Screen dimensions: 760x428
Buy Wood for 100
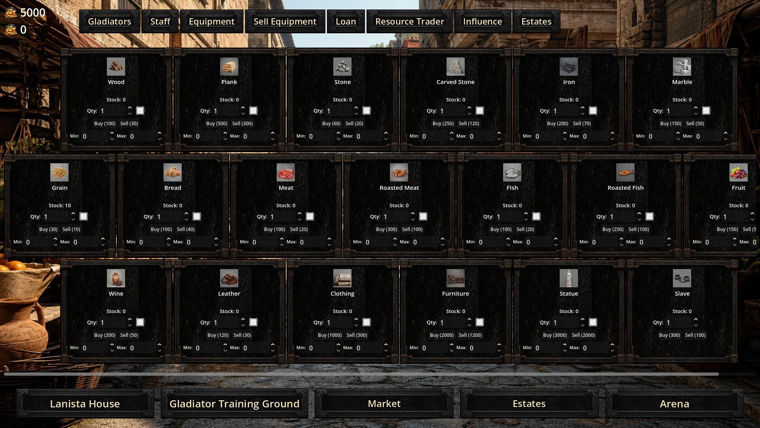click(104, 124)
